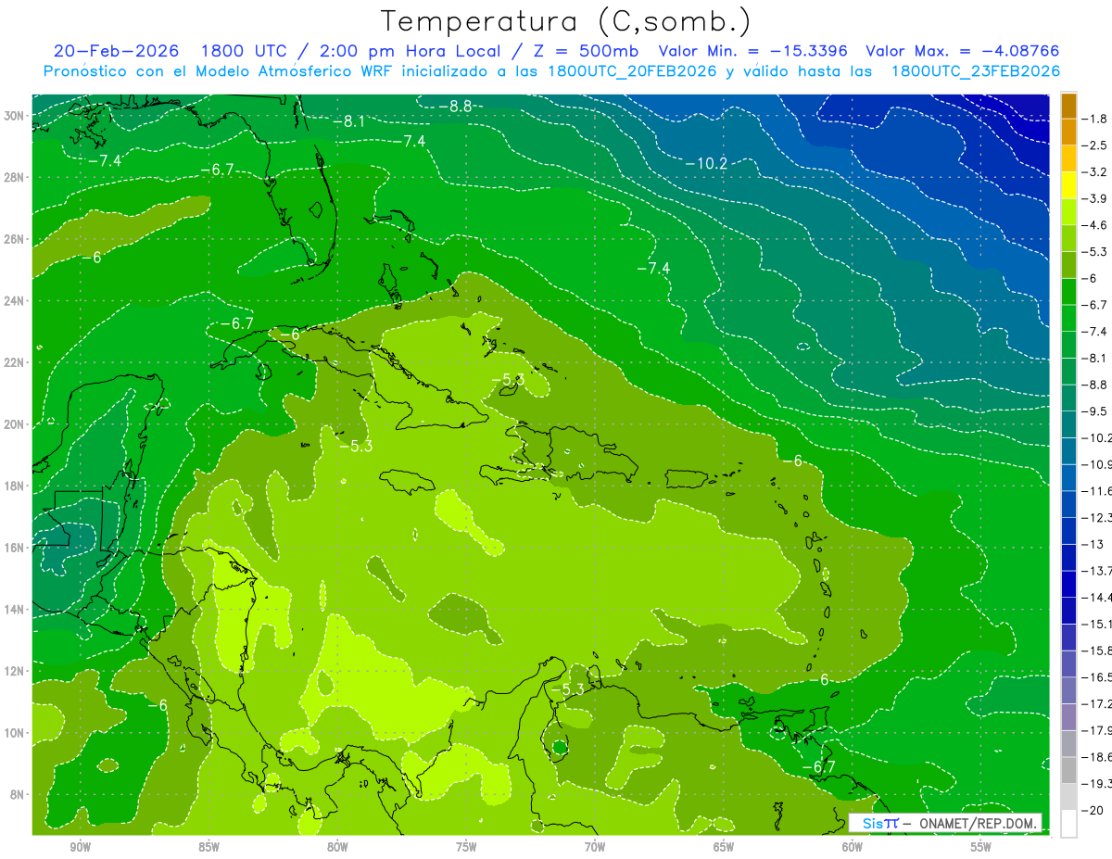Click the "1800UTC_20FEB2026" initialization time
The height and width of the screenshot is (859, 1112).
[x=632, y=71]
